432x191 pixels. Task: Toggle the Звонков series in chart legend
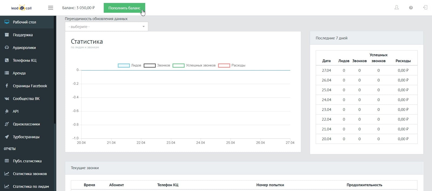(x=150, y=66)
